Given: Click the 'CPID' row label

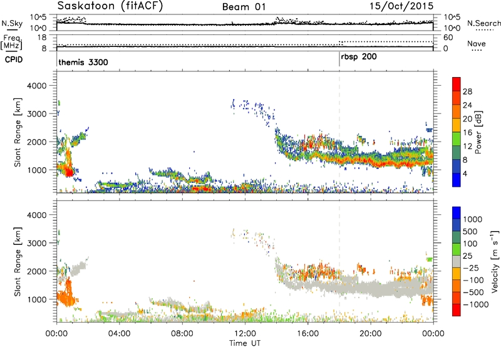Looking at the screenshot, I should click(14, 60).
